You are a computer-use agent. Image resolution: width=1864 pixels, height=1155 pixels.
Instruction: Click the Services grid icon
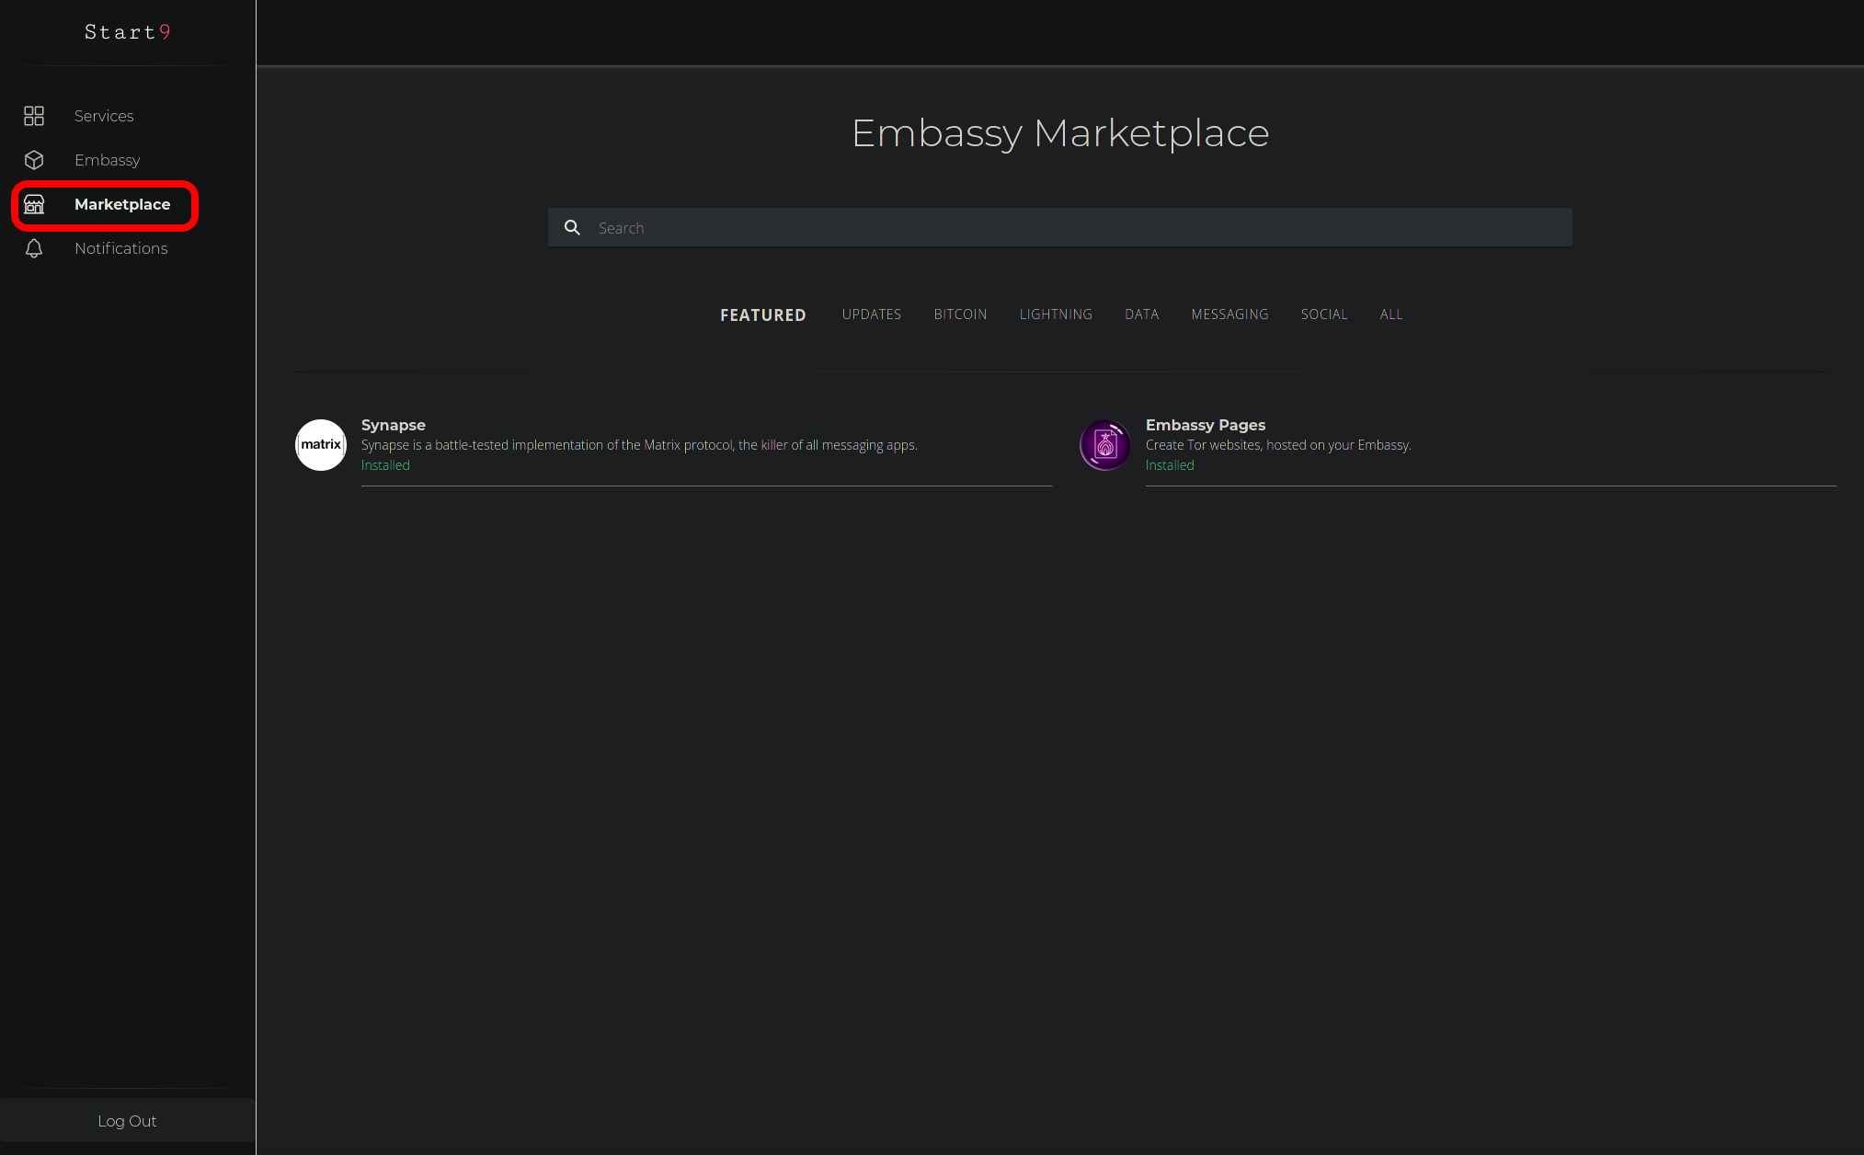(34, 116)
